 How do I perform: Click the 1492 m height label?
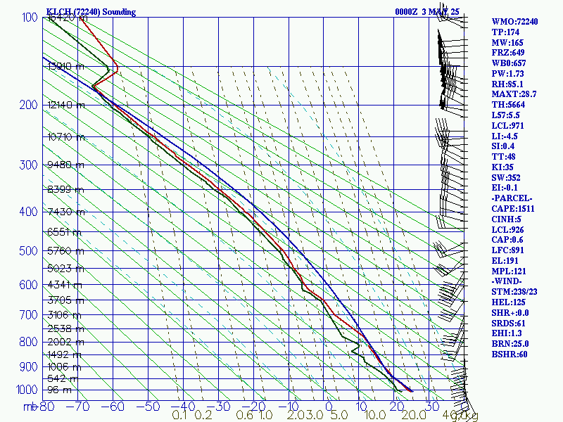64,355
